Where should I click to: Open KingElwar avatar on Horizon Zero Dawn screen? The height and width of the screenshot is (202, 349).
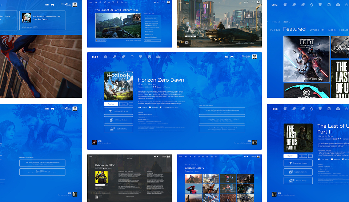254,57
